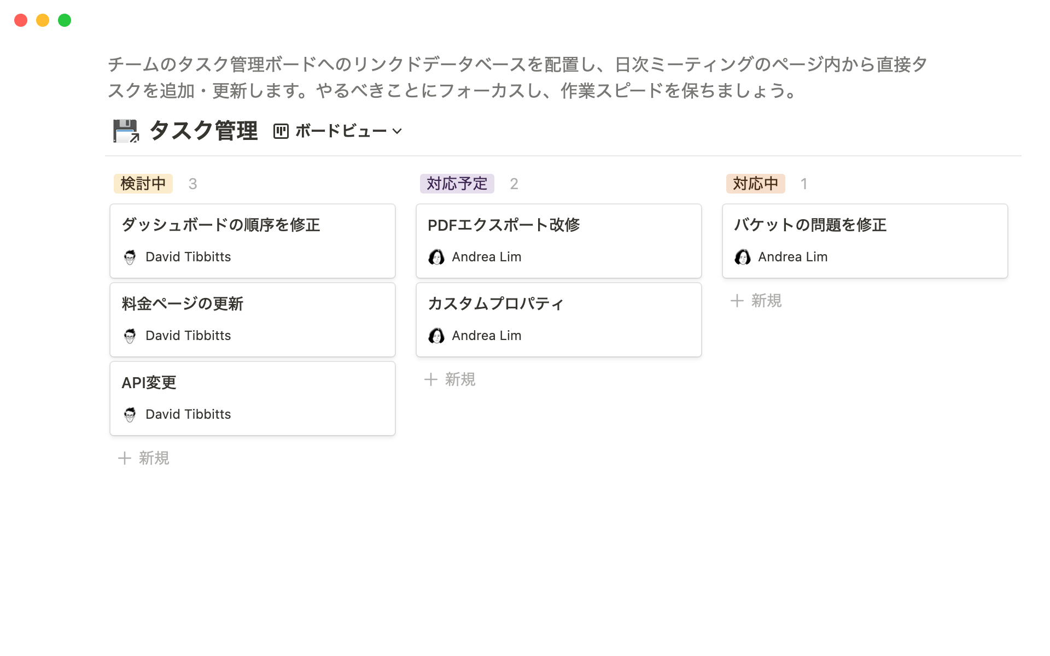
Task: Click Andrea Lim avatar on バケットの問題を修正 card
Action: click(x=743, y=257)
